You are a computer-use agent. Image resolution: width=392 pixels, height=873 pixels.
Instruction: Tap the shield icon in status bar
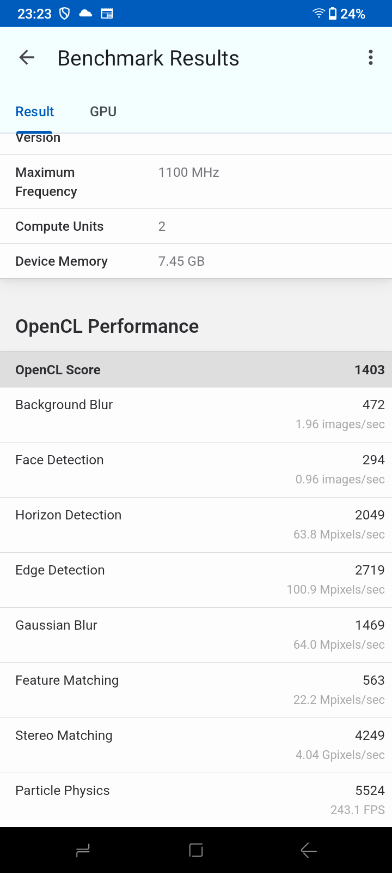pos(64,13)
